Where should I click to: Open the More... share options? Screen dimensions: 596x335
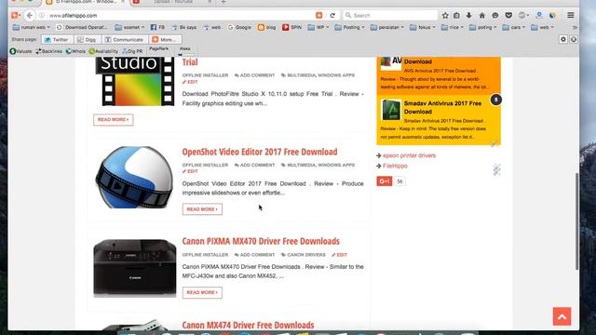tap(165, 39)
